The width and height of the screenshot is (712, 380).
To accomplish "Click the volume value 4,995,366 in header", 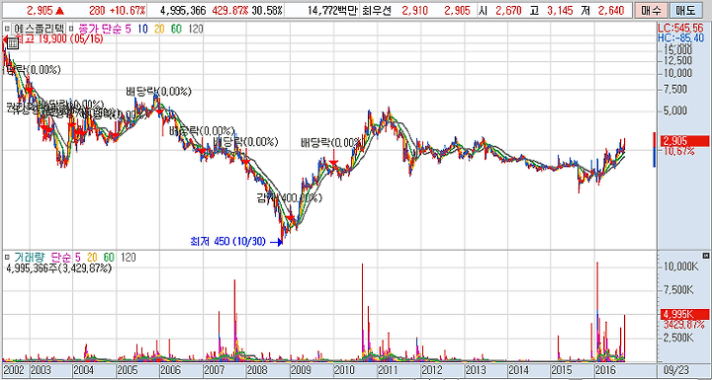I will point(183,11).
